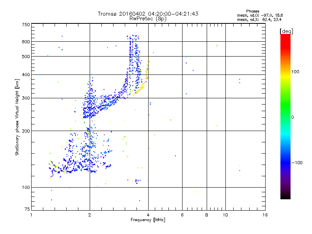Image resolution: width=312 pixels, height=234 pixels.
Task: Click the '16' tick at the frequency axis end
Action: [265, 215]
